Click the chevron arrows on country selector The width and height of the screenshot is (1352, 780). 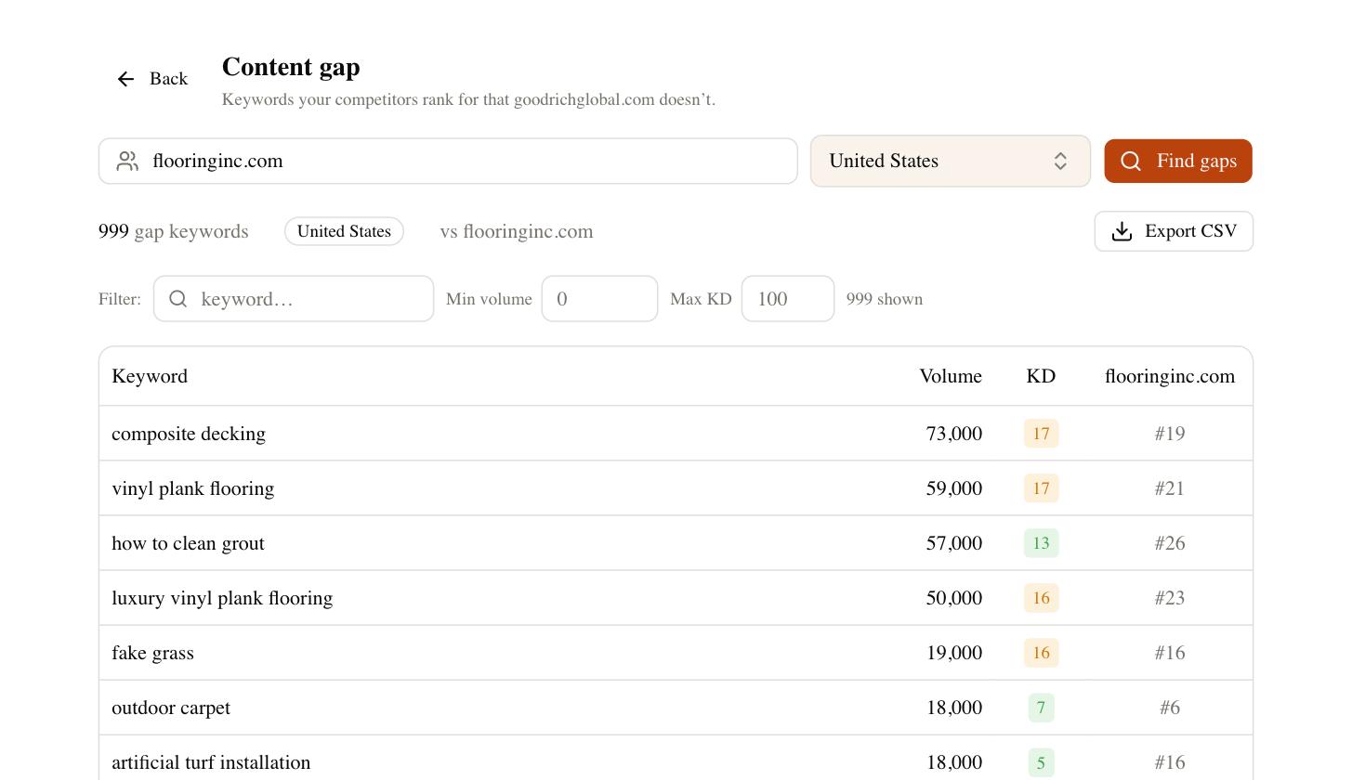tap(1060, 161)
